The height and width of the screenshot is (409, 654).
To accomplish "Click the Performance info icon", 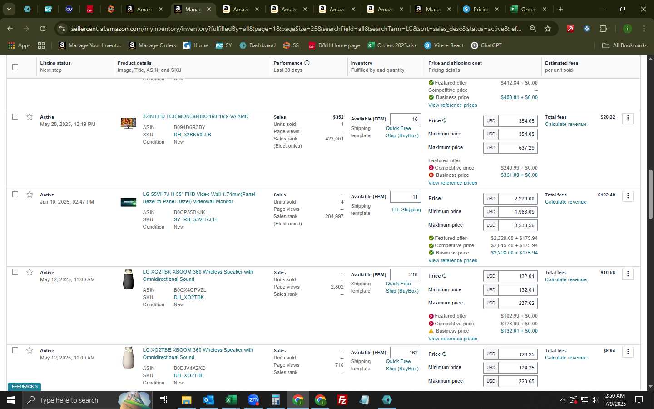I will (x=307, y=63).
